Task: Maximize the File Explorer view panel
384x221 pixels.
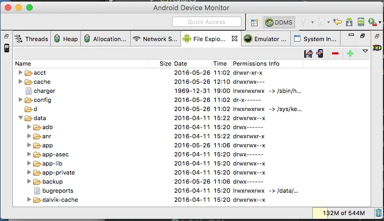Action: coord(363,36)
